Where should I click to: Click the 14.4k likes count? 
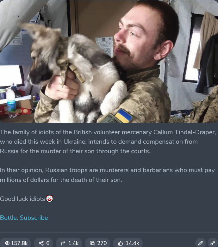pos(132,243)
